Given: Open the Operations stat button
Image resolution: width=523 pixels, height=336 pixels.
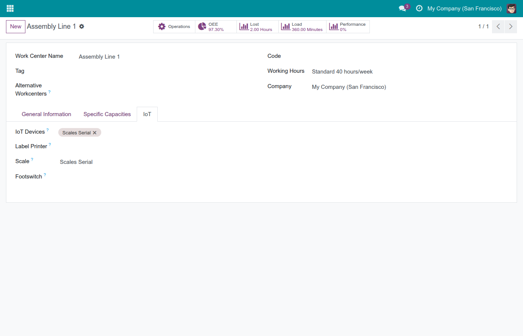Looking at the screenshot, I should (174, 27).
